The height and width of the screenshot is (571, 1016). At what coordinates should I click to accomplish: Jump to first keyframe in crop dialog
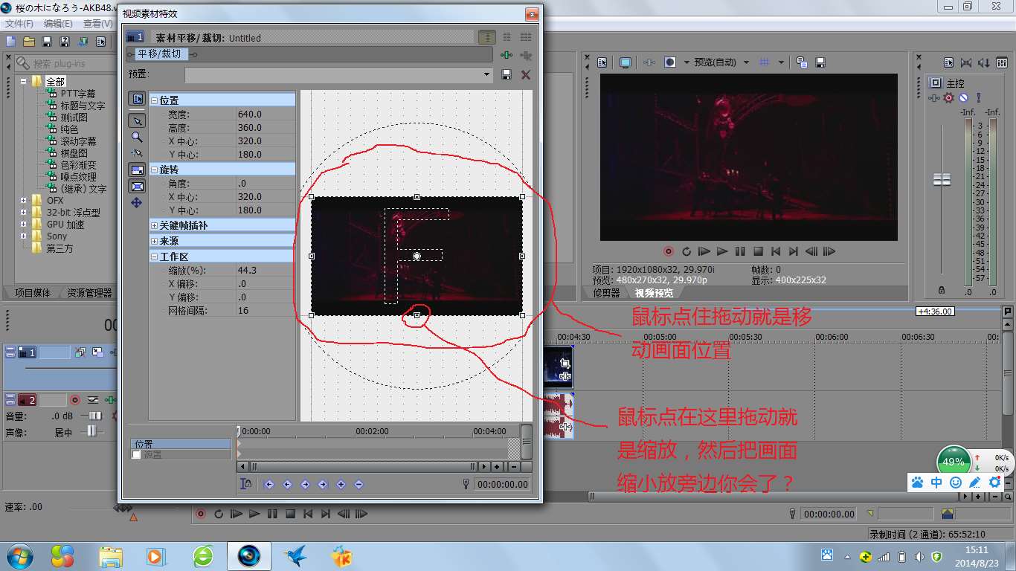tap(269, 484)
